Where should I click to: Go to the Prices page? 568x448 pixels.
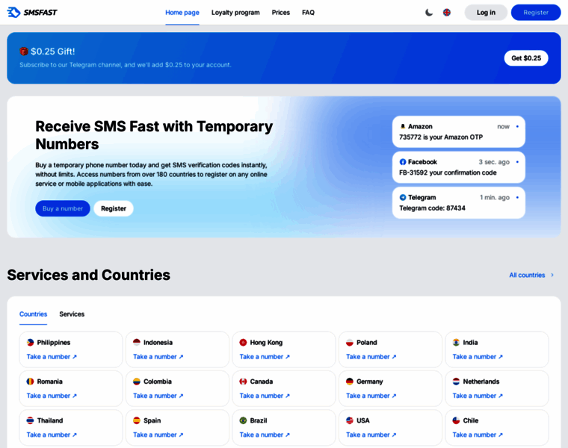tap(281, 12)
